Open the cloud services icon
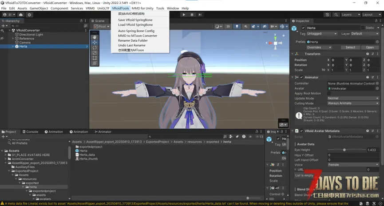Screen dimensions: 384x206 click(21, 15)
